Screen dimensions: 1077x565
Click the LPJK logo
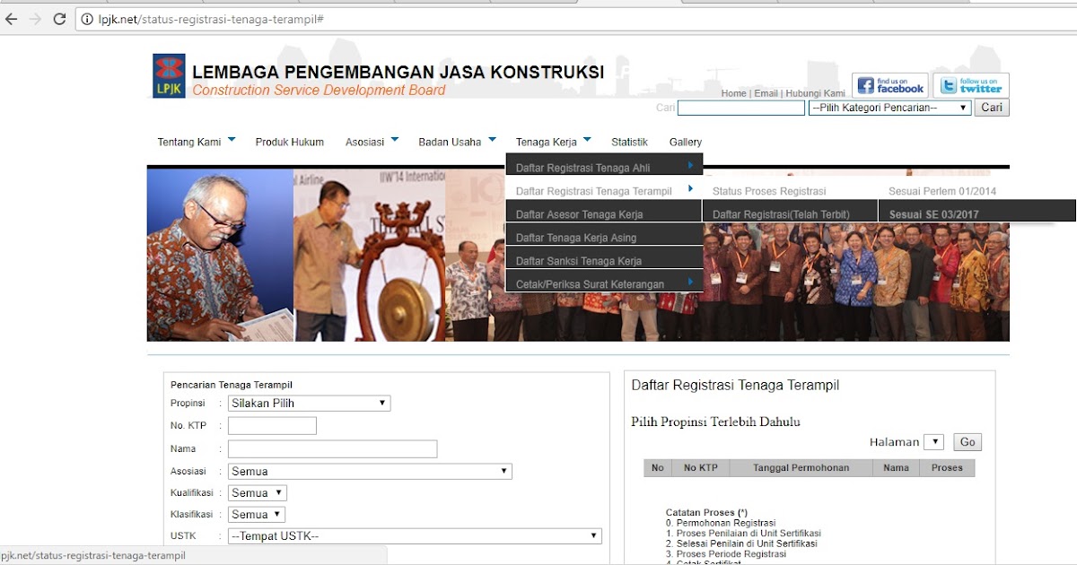[169, 76]
